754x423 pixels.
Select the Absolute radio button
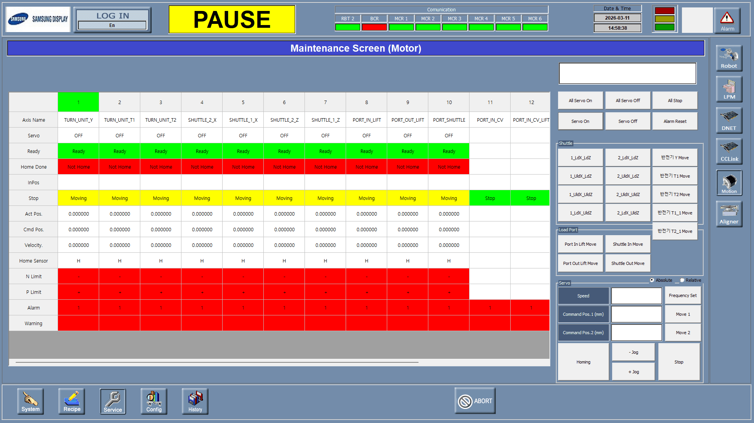point(652,280)
